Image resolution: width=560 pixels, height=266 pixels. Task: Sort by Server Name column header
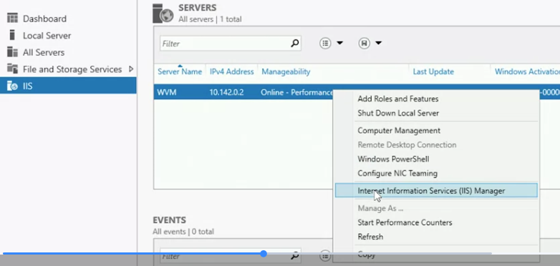click(x=180, y=72)
